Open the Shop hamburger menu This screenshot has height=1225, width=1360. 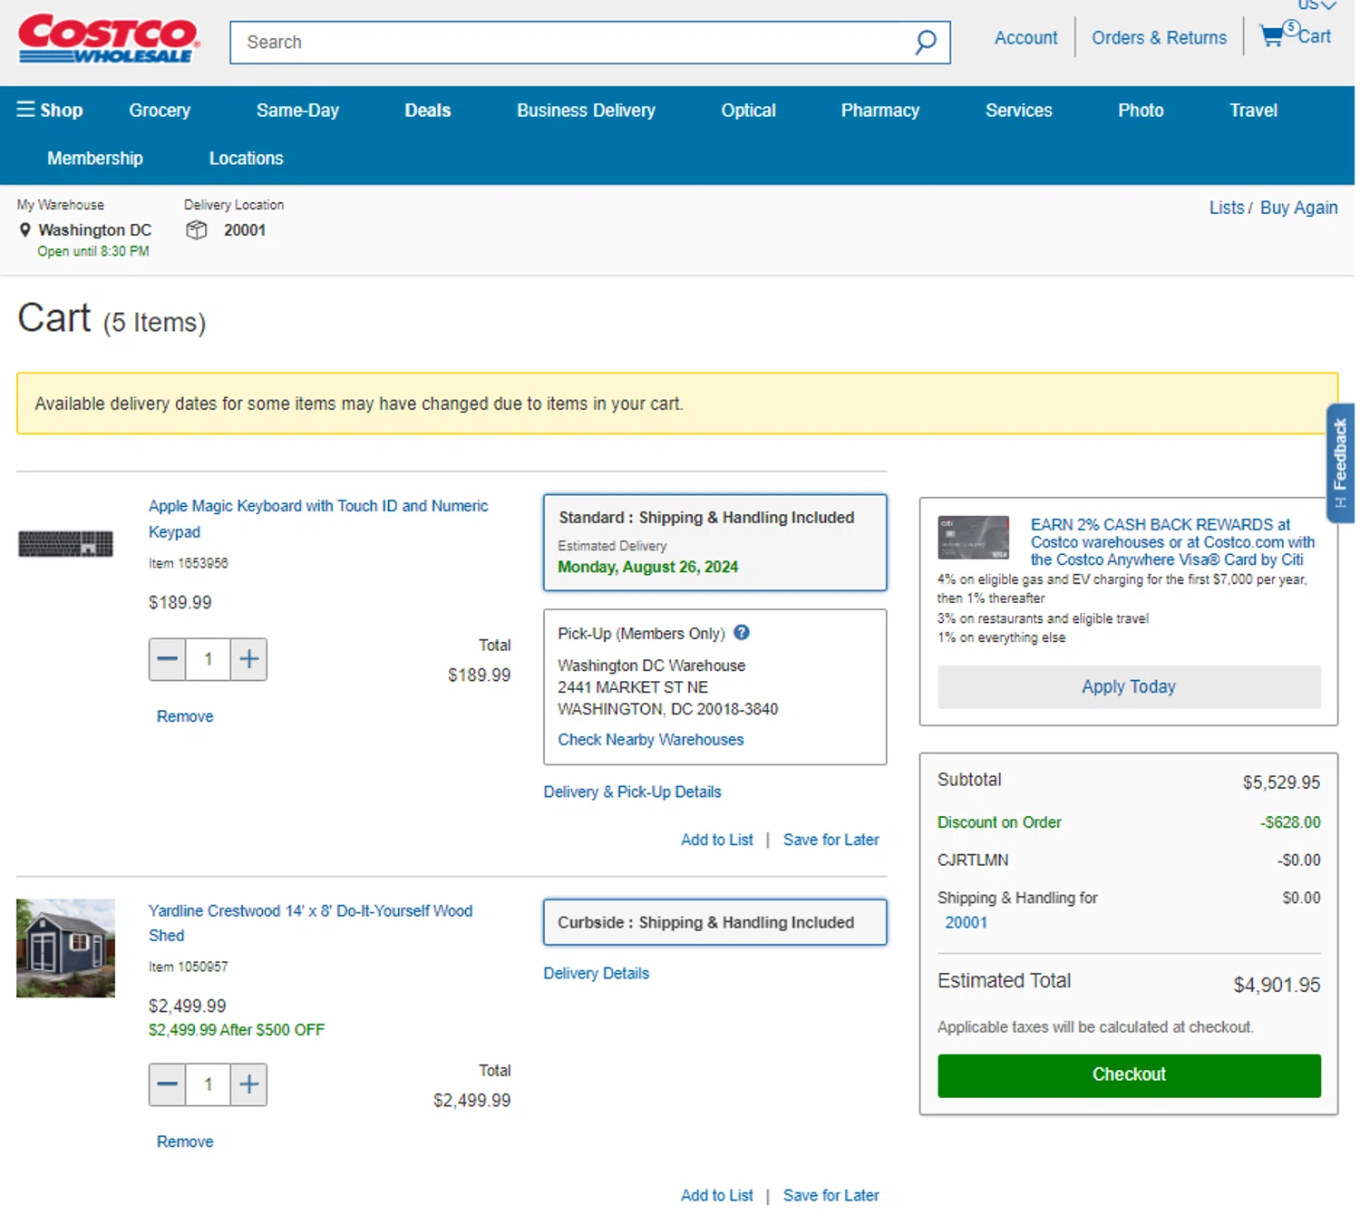[50, 110]
